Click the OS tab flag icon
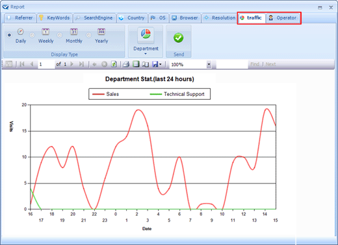This screenshot has height=245, width=338. pyautogui.click(x=153, y=17)
